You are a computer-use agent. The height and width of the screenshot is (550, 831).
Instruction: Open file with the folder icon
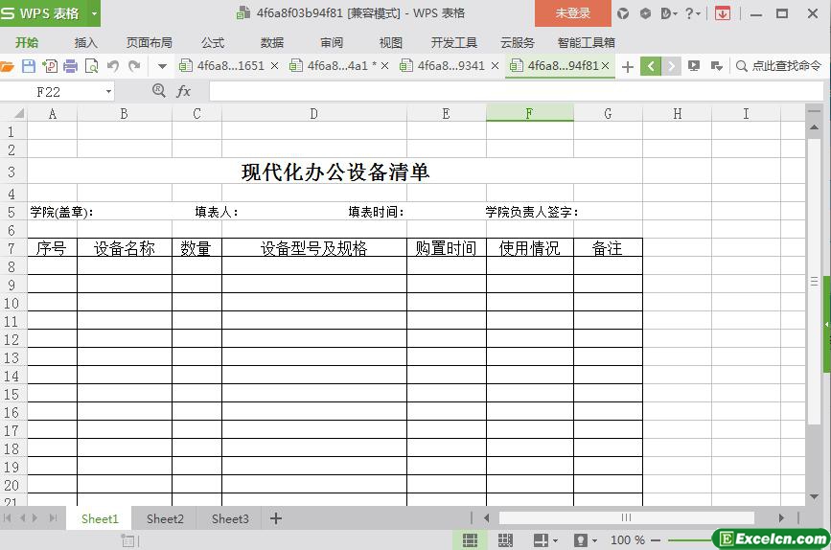pos(7,66)
